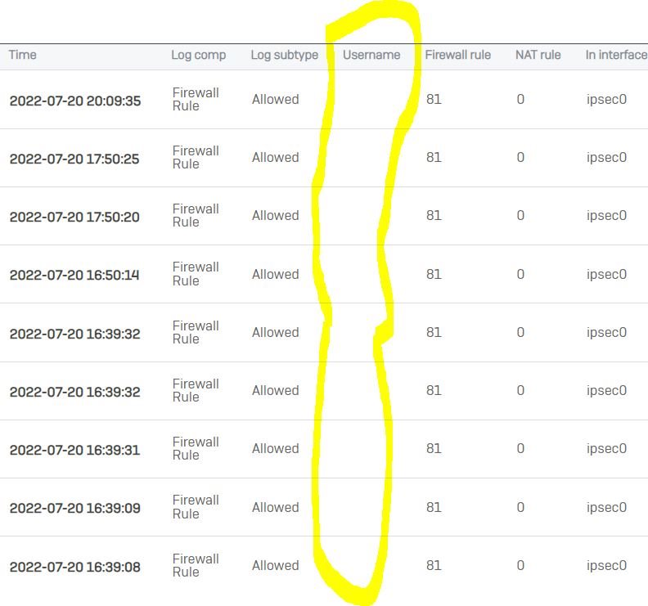Click the In interface column header
648x606 pixels.
616,55
